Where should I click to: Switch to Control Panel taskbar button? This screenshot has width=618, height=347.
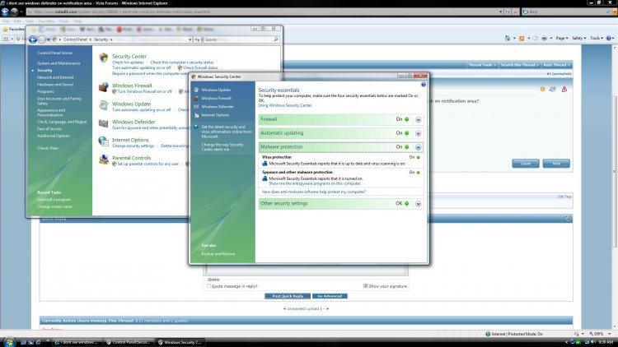128,342
